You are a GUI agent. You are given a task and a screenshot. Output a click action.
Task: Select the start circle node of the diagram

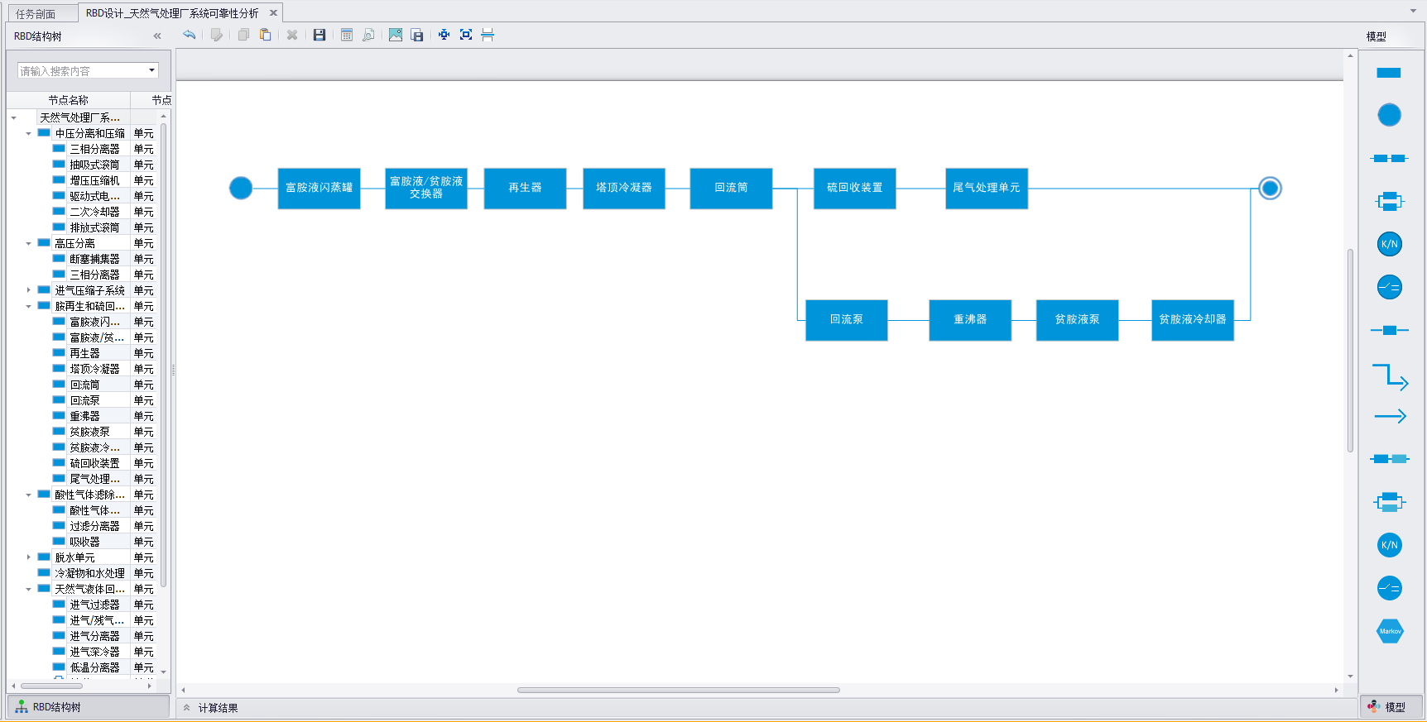[x=241, y=189]
